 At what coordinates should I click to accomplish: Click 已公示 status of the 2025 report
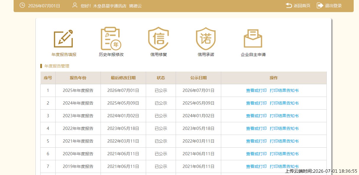(161, 90)
